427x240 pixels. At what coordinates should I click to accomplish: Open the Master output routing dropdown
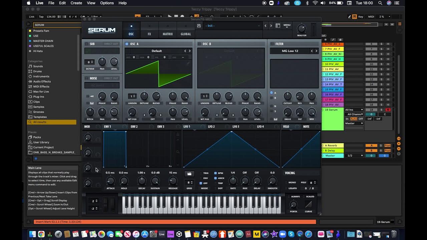[354, 123]
